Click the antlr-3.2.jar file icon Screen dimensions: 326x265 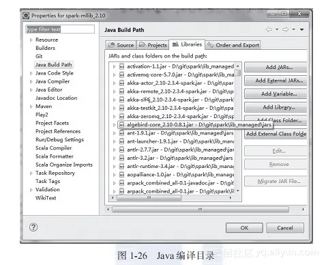coord(122,158)
